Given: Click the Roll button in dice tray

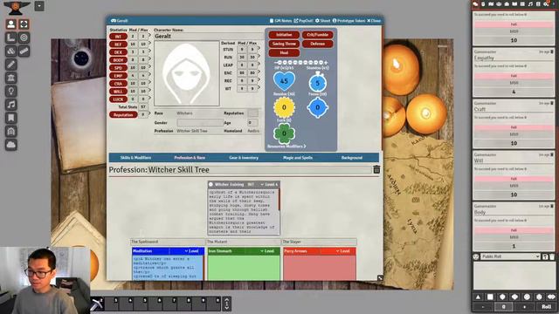Looking at the screenshot, I should coord(546,306).
